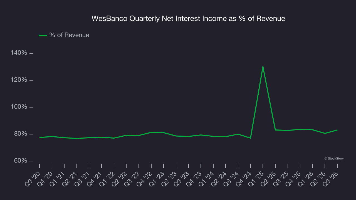Select the '% of Revenue' legend label

[x=69, y=35]
